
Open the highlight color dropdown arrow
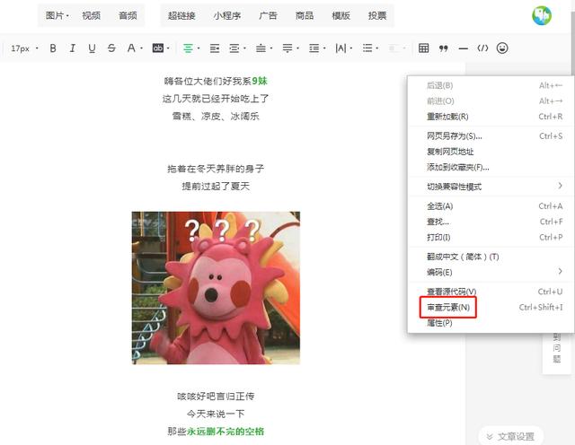pyautogui.click(x=168, y=48)
